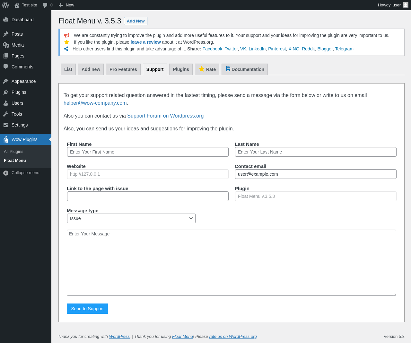Share the plugin on Pinterest
Image resolution: width=411 pixels, height=343 pixels.
click(x=277, y=49)
